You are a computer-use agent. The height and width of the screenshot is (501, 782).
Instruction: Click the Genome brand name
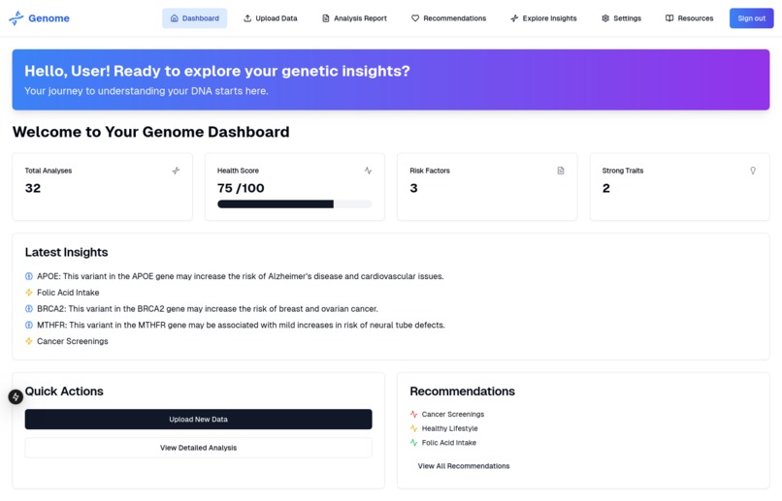coord(49,18)
